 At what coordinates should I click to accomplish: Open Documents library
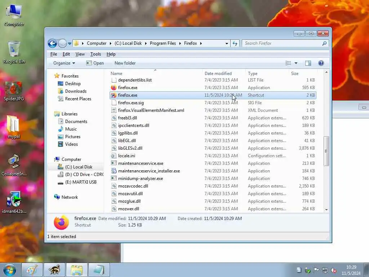(x=76, y=122)
